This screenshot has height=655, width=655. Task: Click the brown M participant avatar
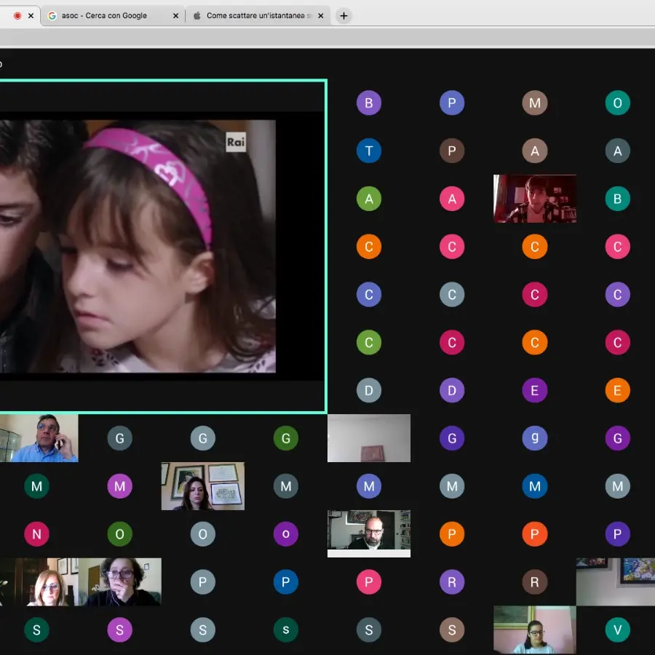(534, 103)
